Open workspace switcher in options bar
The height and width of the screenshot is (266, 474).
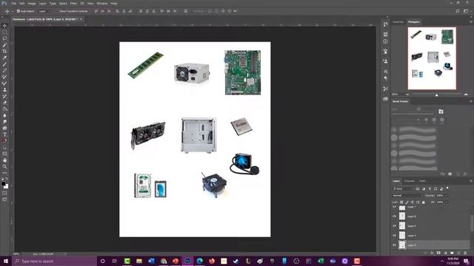click(x=466, y=11)
